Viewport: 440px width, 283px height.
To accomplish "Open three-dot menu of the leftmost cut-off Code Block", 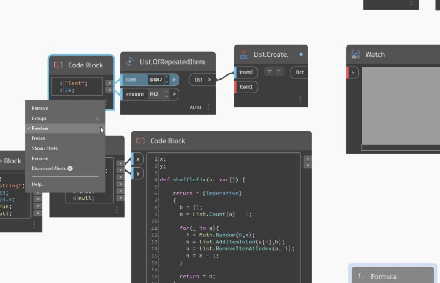I will point(34,224).
